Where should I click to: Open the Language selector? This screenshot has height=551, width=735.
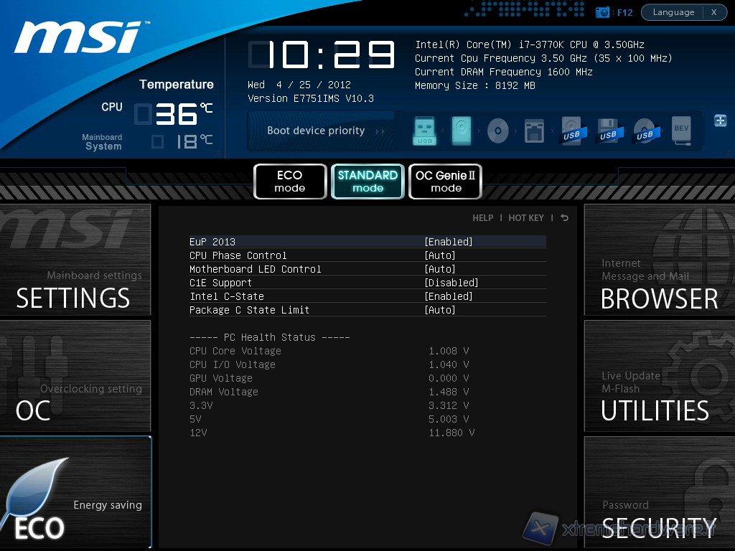point(673,12)
